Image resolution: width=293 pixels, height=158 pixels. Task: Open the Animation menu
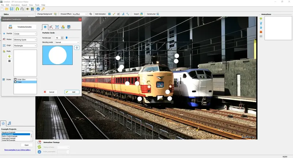(x=15, y=5)
